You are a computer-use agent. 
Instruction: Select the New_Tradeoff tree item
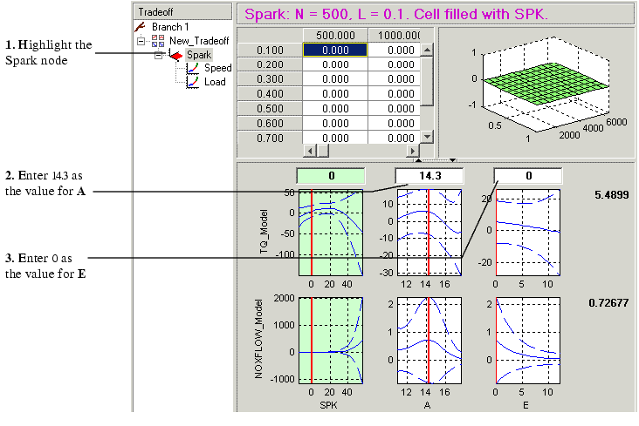199,41
